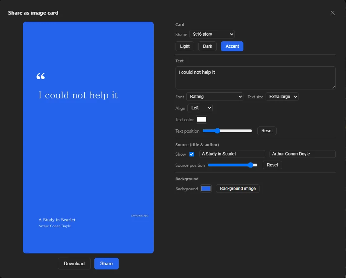This screenshot has width=346, height=278.
Task: Click the Text position slider
Action: (227, 131)
